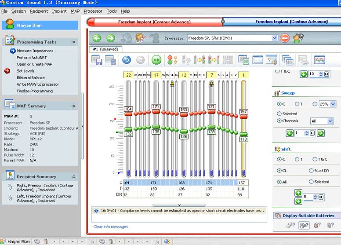
Task: Click Write MAPs to processor task
Action: point(38,84)
